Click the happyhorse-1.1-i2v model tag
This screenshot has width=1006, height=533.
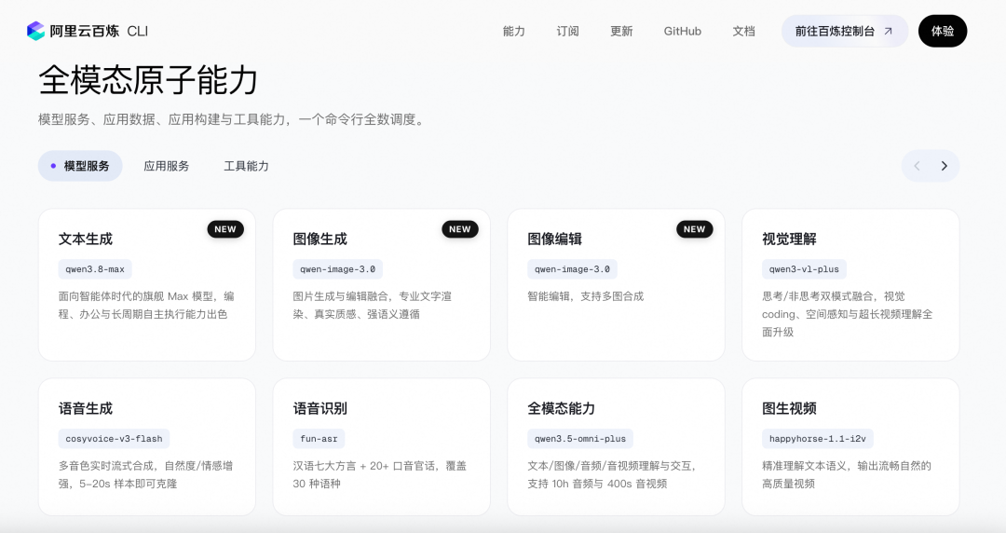tap(818, 439)
